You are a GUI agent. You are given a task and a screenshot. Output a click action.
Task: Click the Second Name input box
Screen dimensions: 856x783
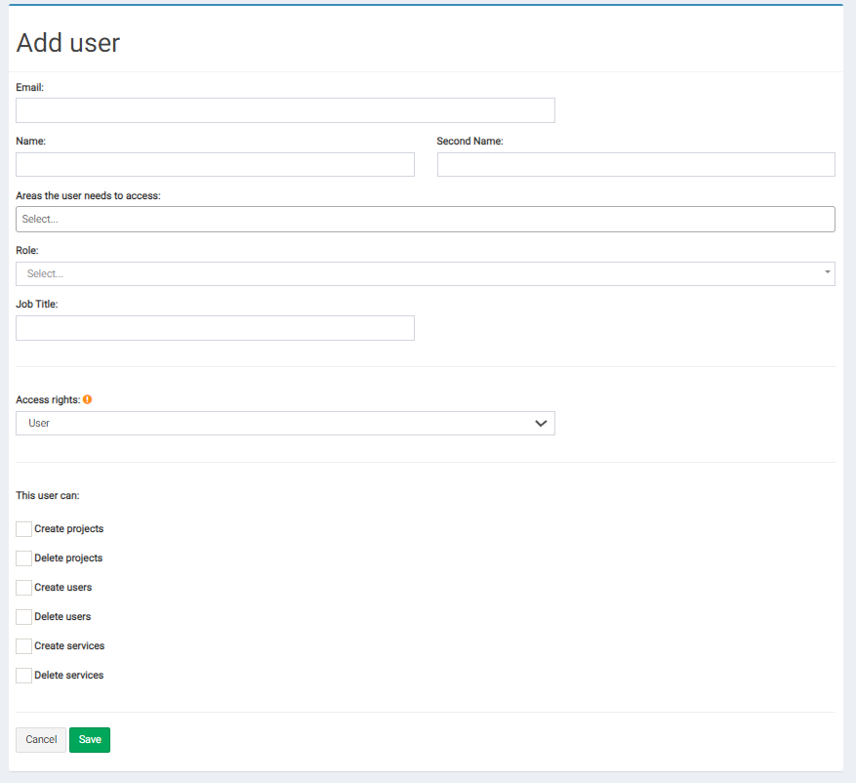coord(636,164)
